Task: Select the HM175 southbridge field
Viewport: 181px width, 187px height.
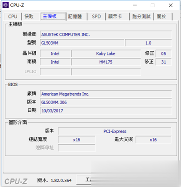Action: click(106, 62)
